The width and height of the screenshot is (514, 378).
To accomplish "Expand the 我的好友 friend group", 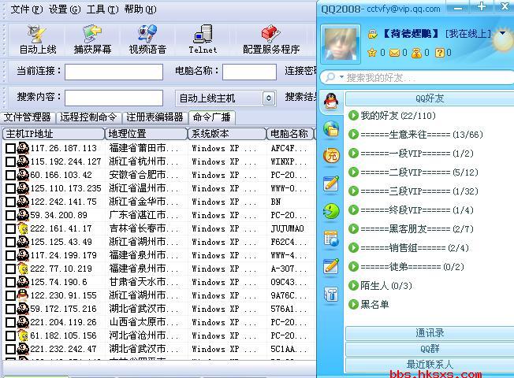I will pyautogui.click(x=353, y=116).
